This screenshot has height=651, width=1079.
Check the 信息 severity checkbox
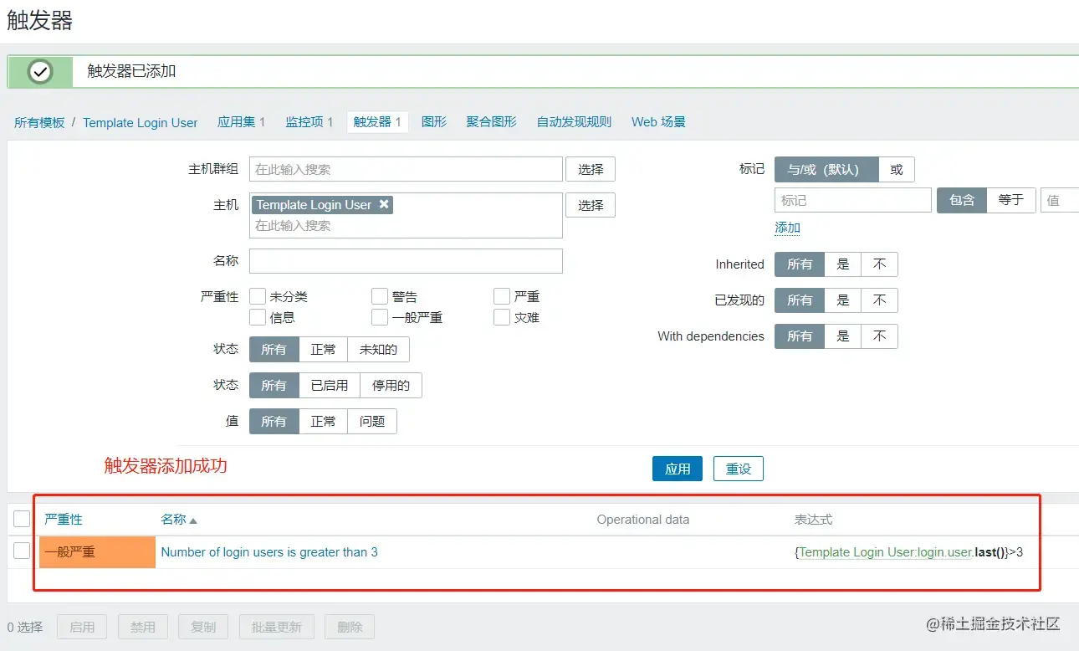258,317
